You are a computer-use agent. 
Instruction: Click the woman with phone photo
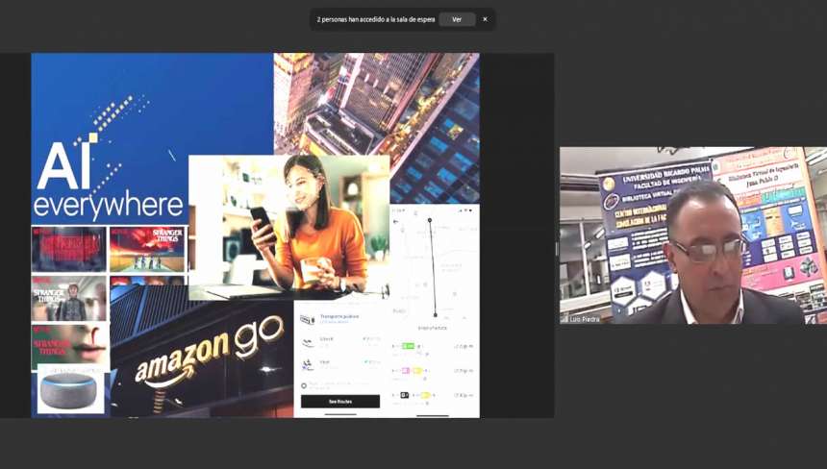coord(289,228)
